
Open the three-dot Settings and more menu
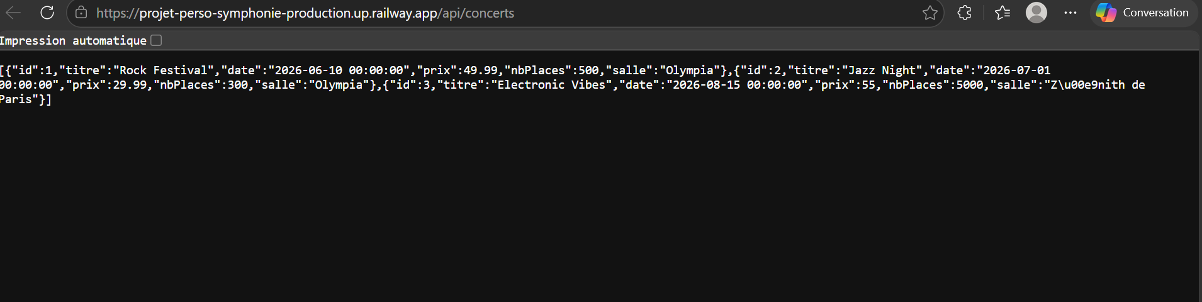pos(1070,13)
